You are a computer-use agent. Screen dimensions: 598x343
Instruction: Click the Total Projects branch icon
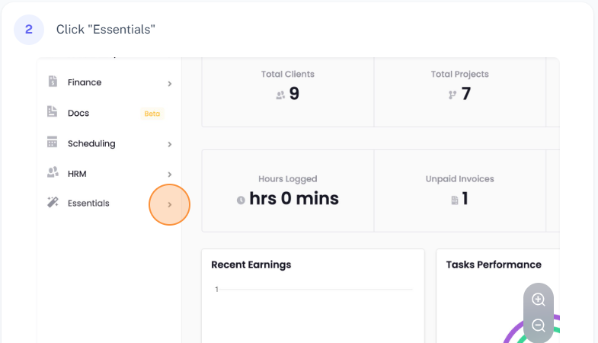(x=452, y=95)
